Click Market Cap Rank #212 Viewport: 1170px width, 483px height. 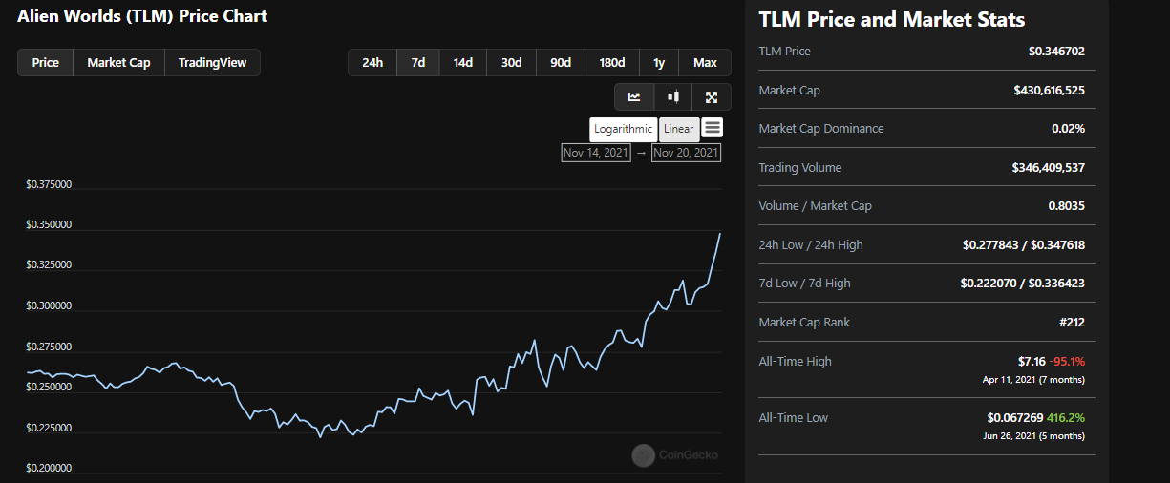point(1072,323)
